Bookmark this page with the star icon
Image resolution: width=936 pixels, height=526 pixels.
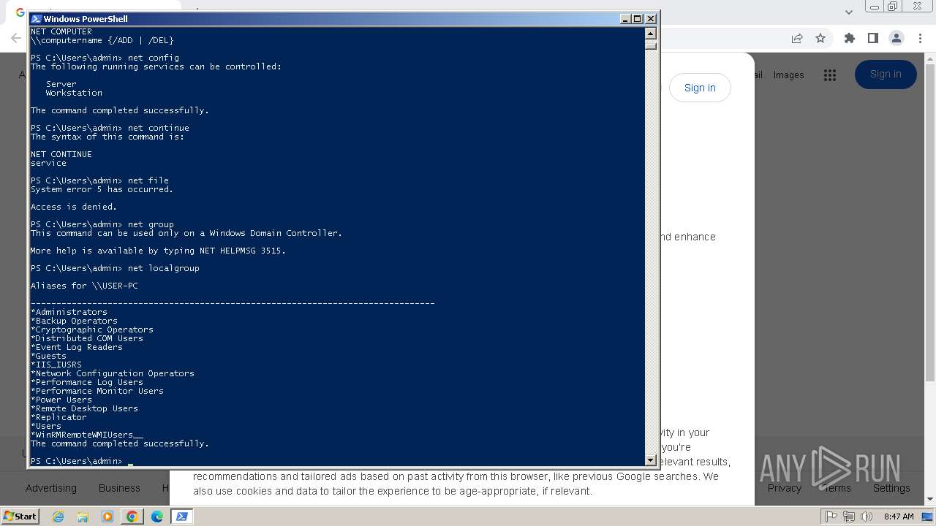coord(820,38)
